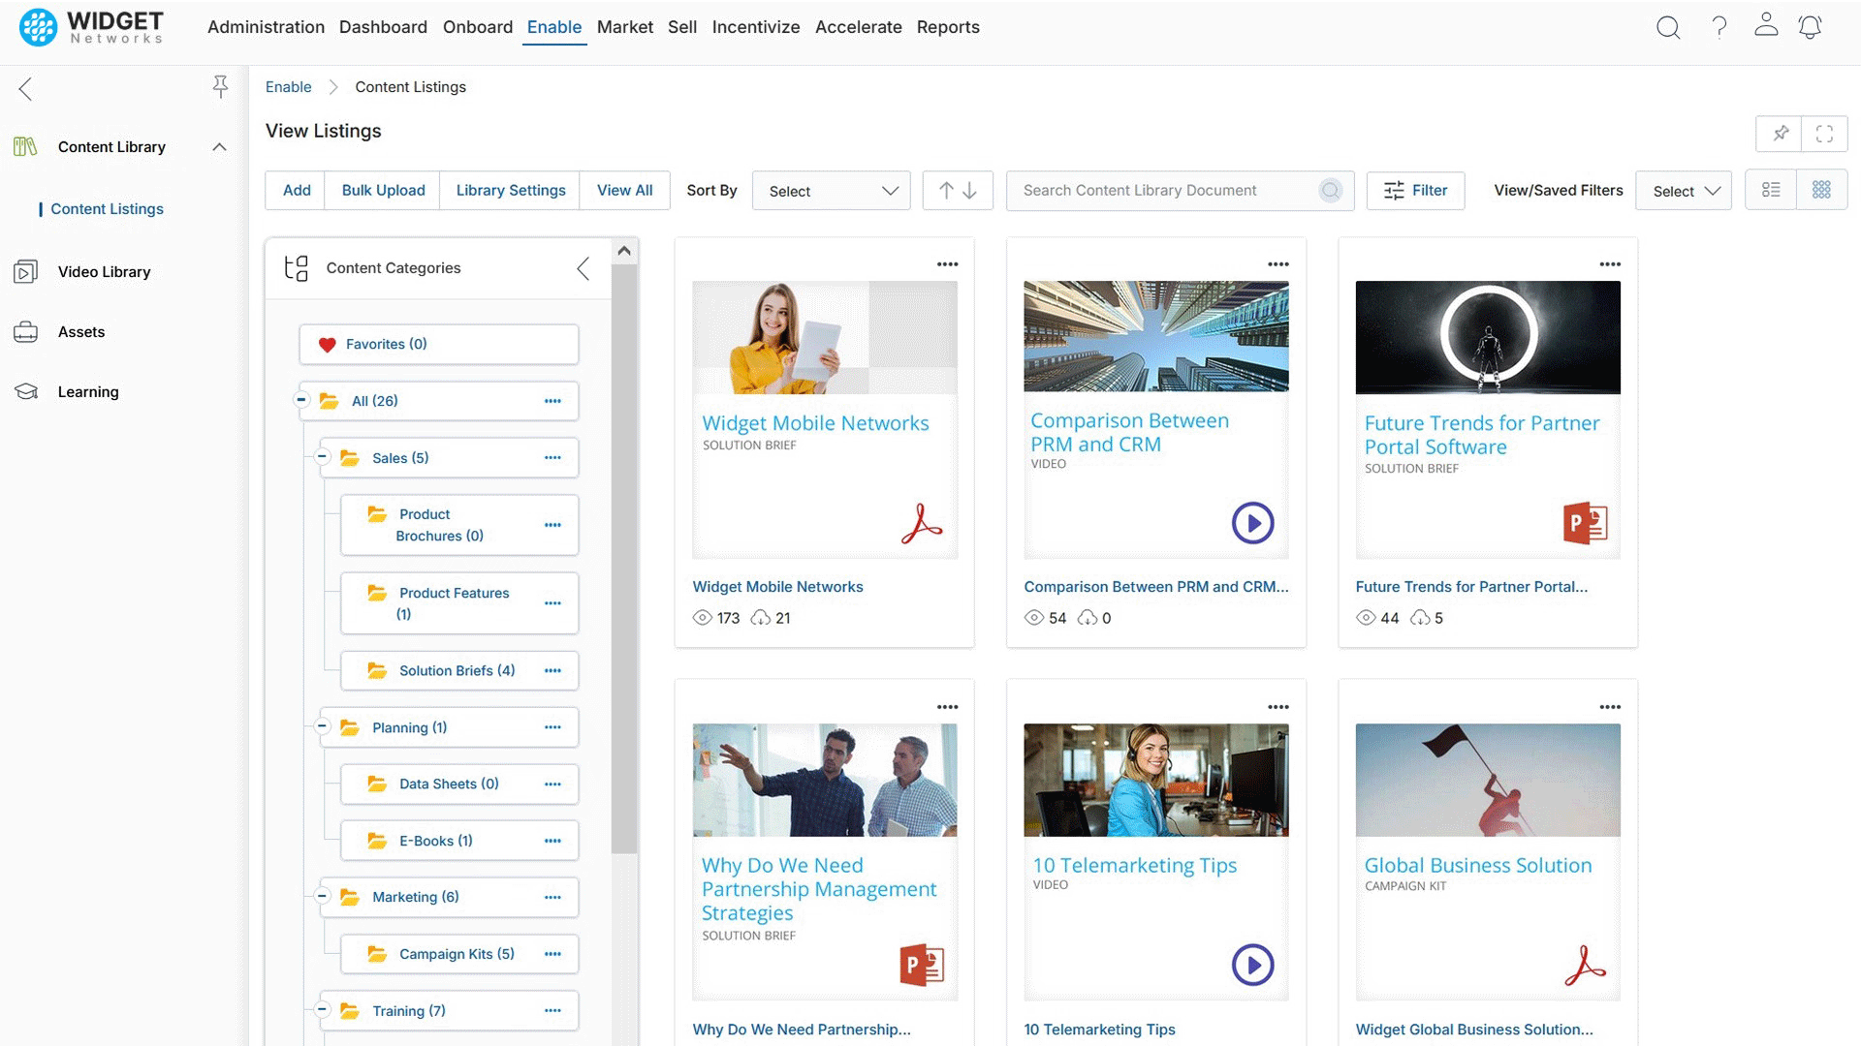Type in the Search Content Library Document field
Image resolution: width=1861 pixels, height=1046 pixels.
1163,190
